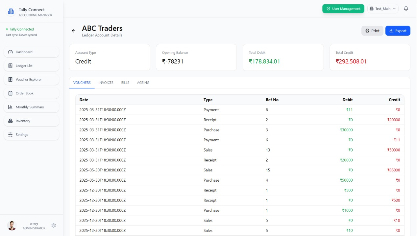Navigate to Order Book

[32, 93]
